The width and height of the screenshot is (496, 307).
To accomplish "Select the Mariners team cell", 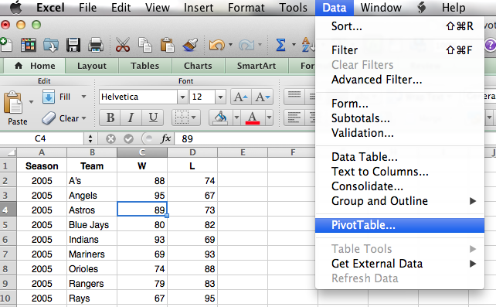I will coord(92,254).
